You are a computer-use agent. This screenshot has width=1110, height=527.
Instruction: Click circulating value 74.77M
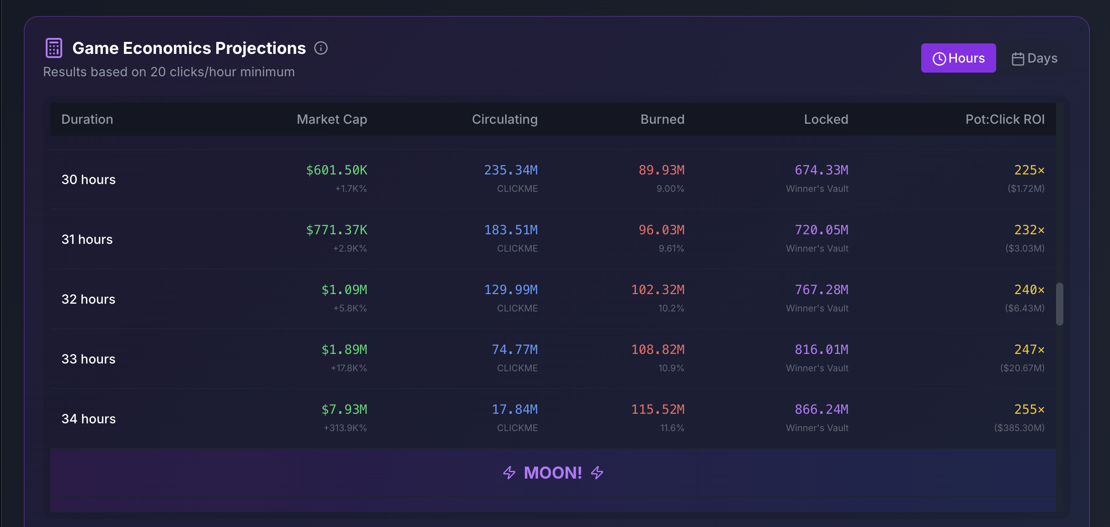point(515,349)
